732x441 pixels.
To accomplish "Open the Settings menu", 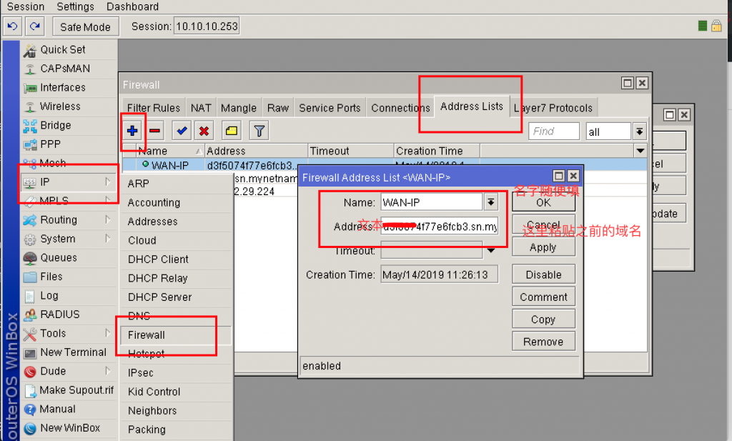I will click(75, 6).
